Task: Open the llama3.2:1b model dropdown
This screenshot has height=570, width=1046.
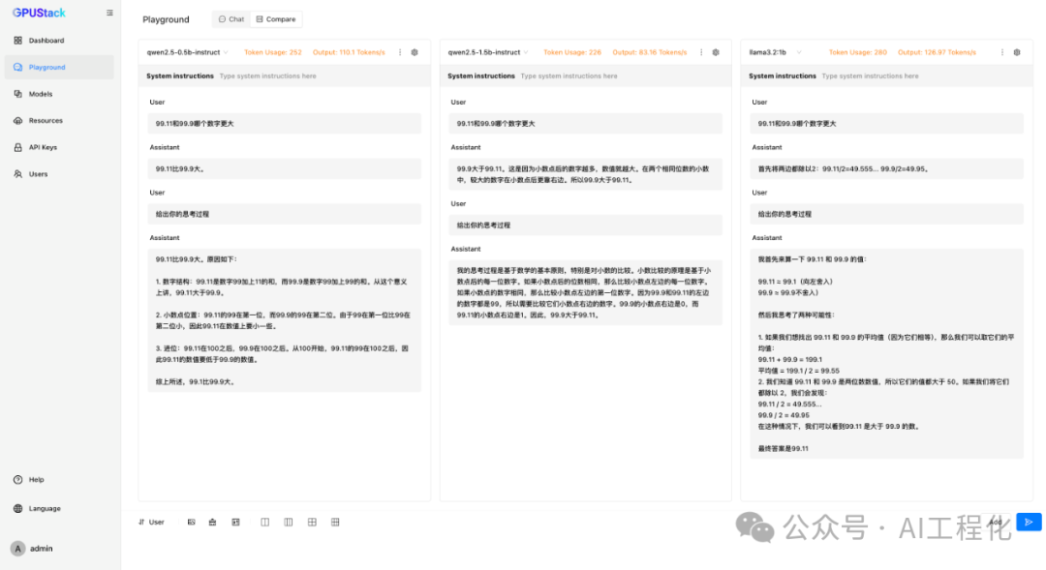Action: point(775,52)
